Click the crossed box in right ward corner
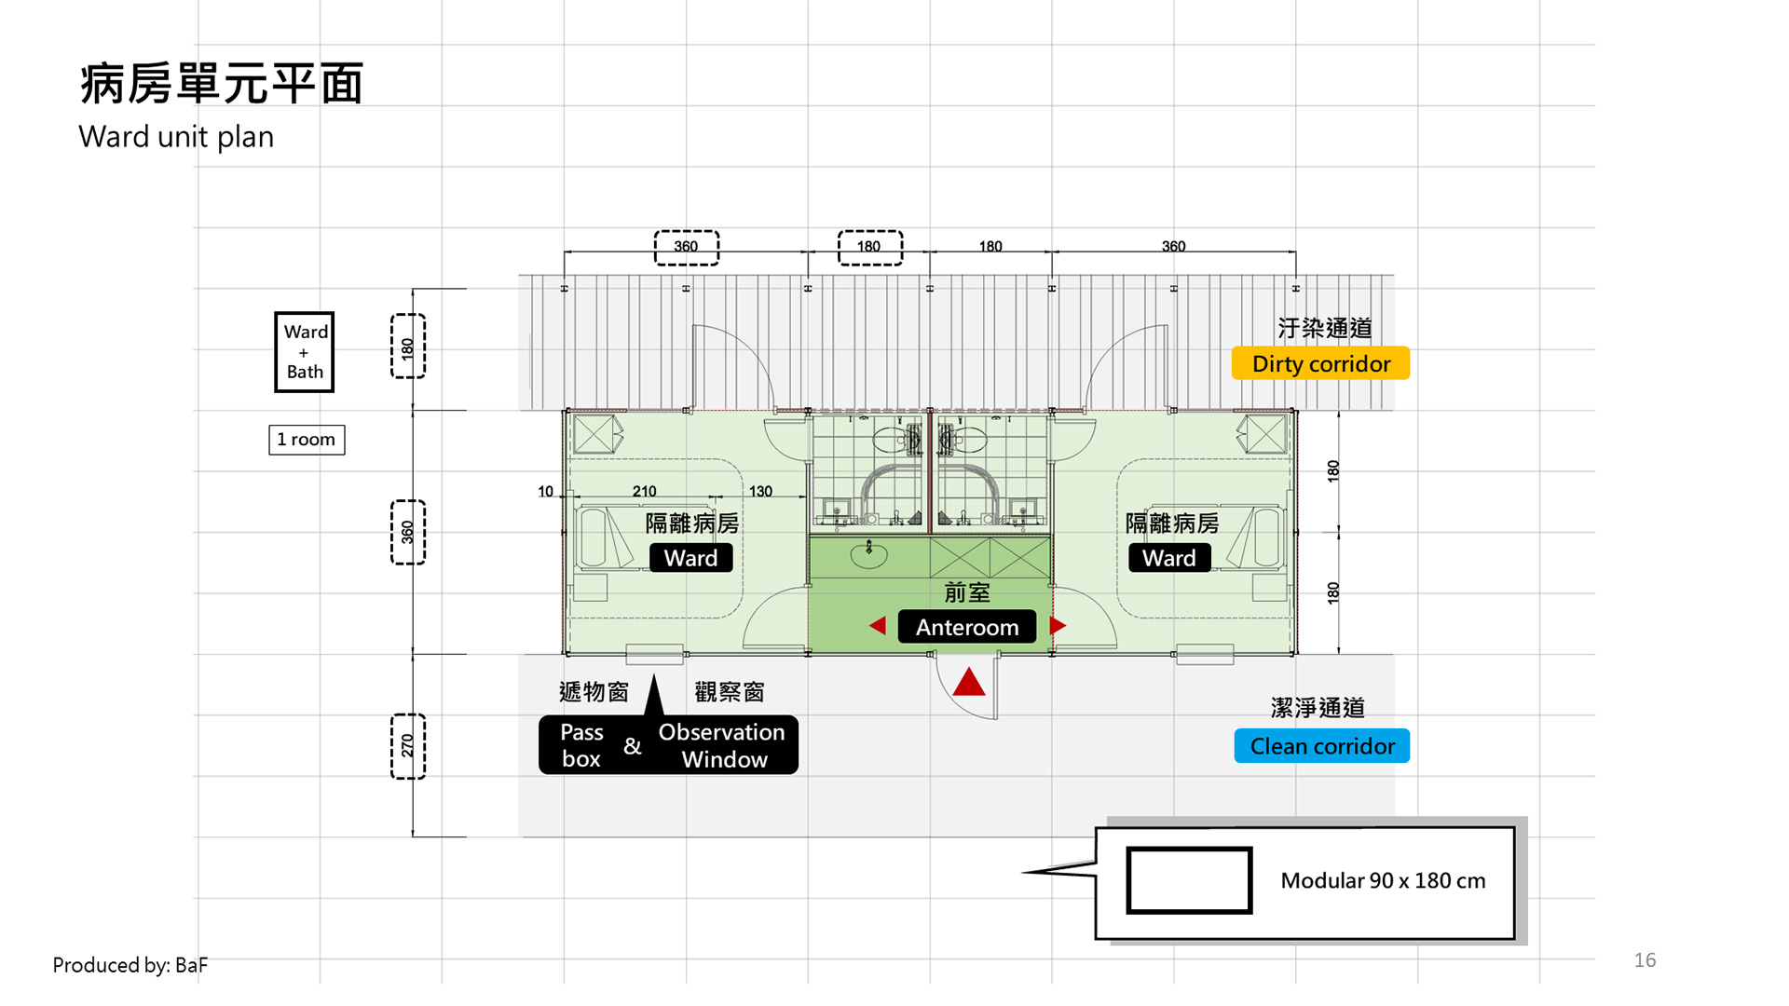The height and width of the screenshot is (1006, 1789). [1265, 434]
